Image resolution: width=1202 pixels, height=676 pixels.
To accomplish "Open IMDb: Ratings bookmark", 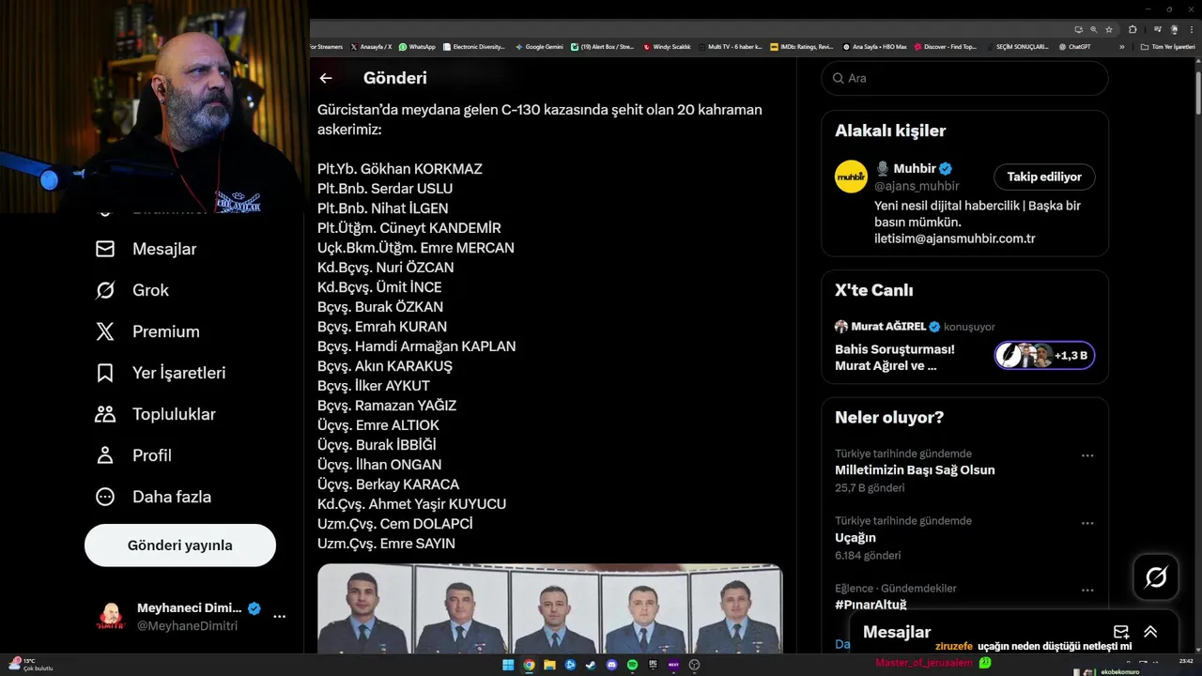I will (x=801, y=46).
